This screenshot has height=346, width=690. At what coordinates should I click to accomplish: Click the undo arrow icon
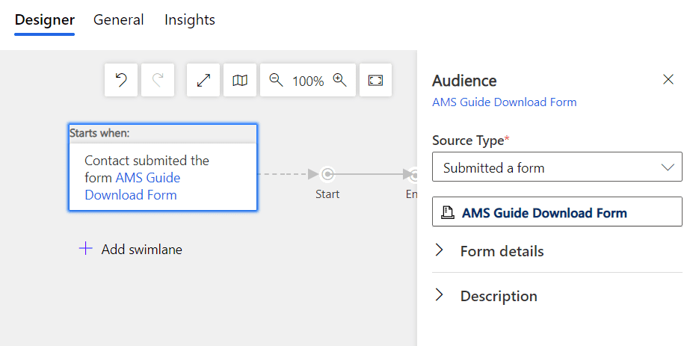[x=121, y=80]
